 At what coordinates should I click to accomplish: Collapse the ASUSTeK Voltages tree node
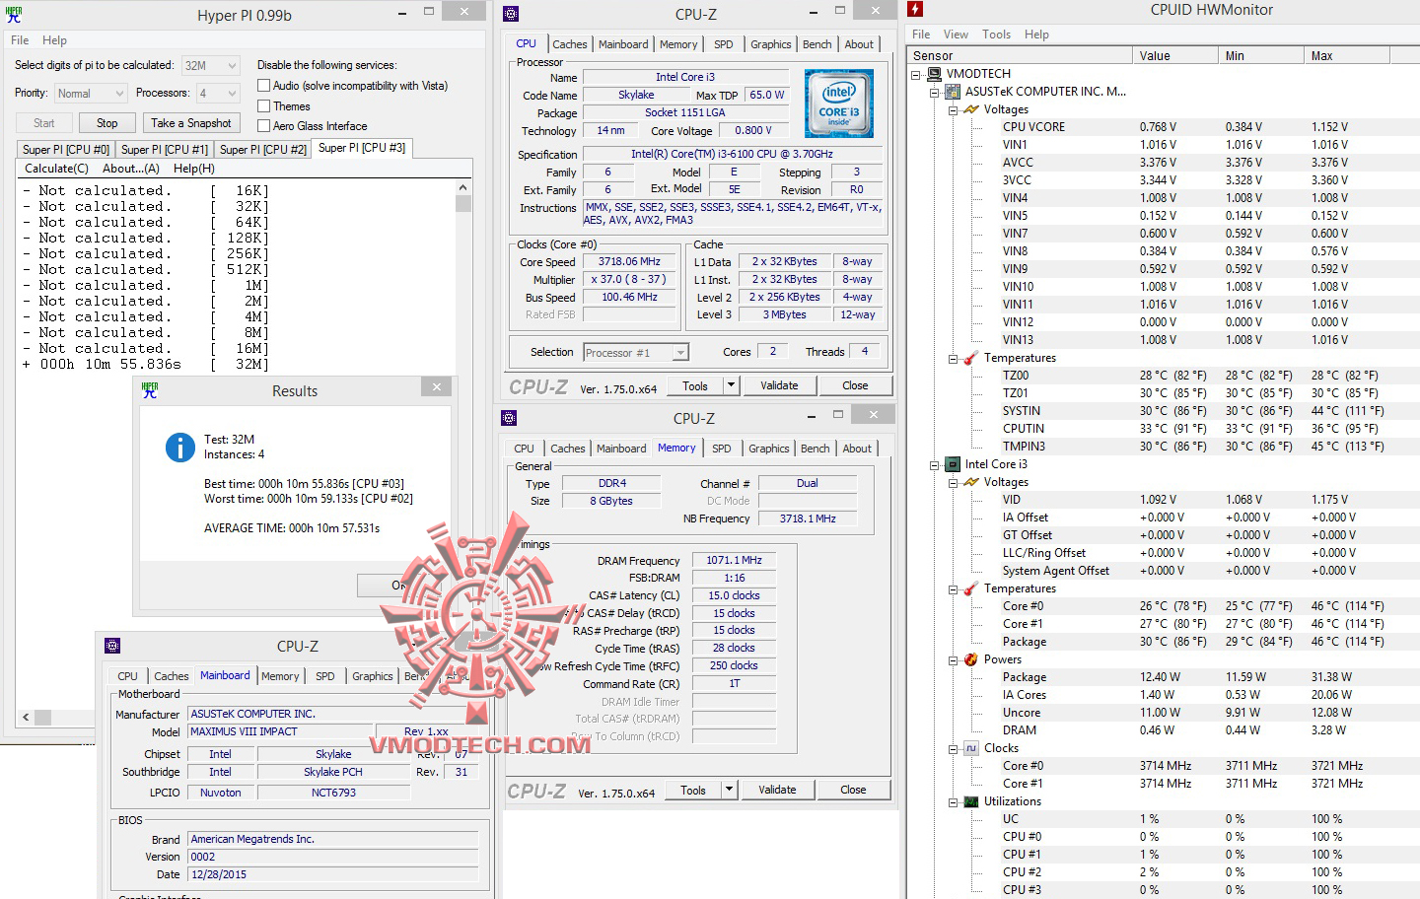point(954,109)
